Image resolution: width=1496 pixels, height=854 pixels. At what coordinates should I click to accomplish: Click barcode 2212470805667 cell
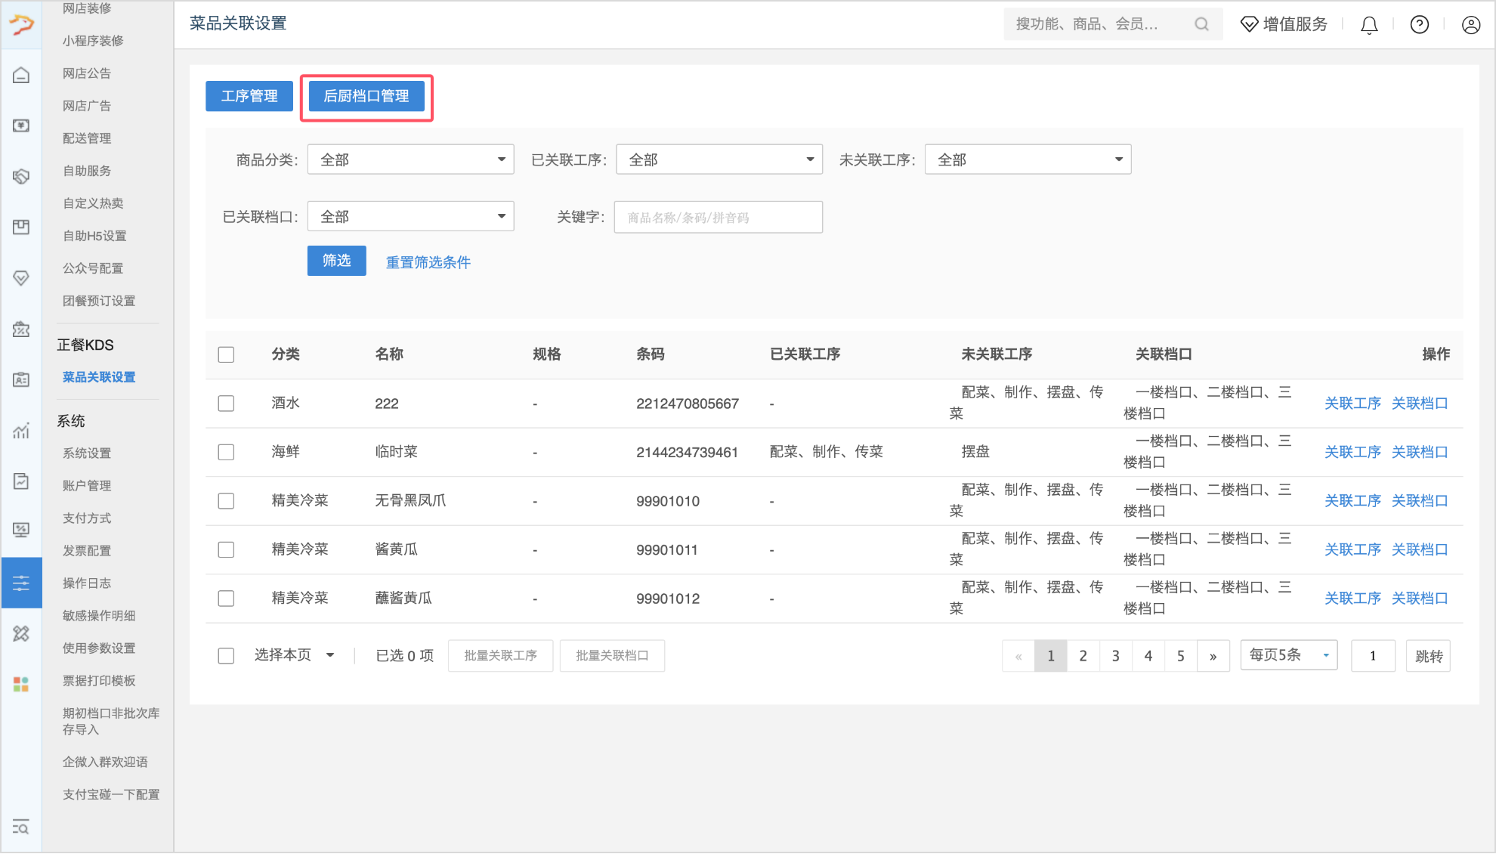[688, 404]
